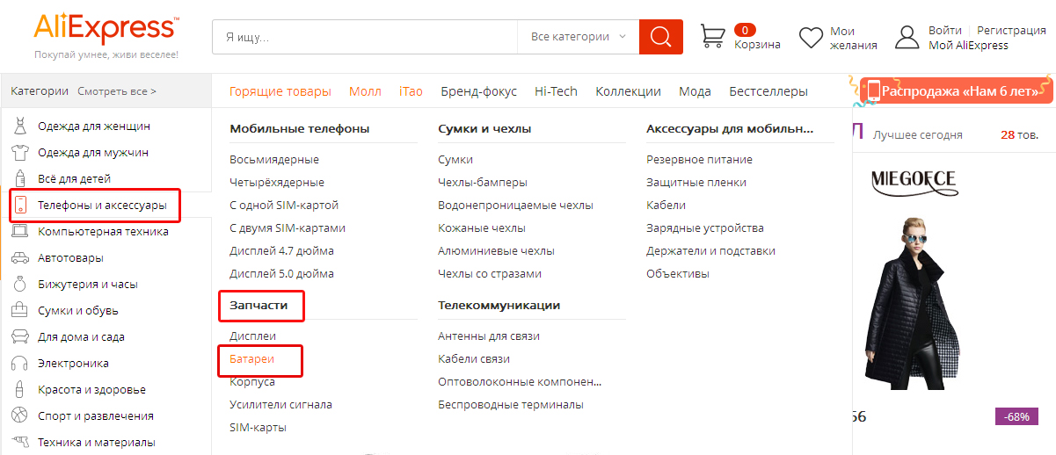Click the orange search magnifier button
Image resolution: width=1056 pixels, height=455 pixels.
point(660,37)
